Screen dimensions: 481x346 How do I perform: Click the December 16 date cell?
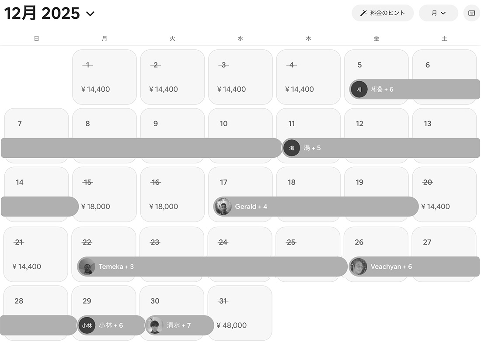click(x=172, y=194)
